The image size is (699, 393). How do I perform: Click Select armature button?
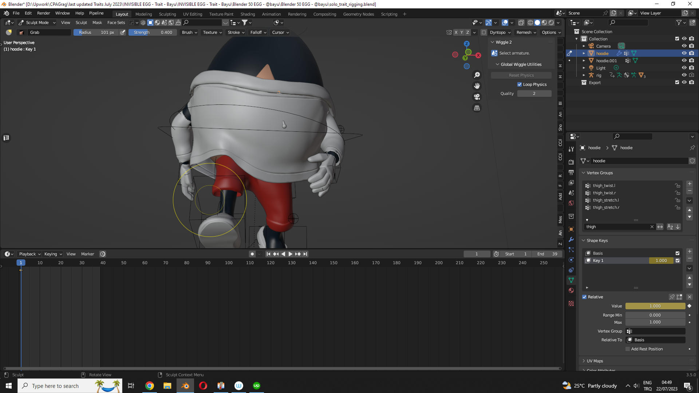(x=514, y=53)
